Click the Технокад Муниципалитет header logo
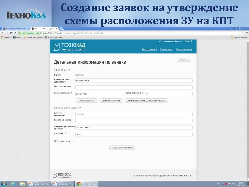 [x=70, y=47]
